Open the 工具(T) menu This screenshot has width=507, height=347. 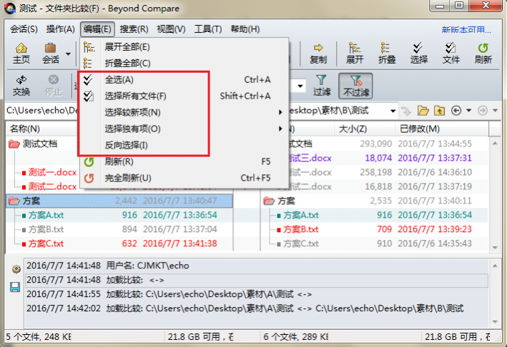(208, 29)
